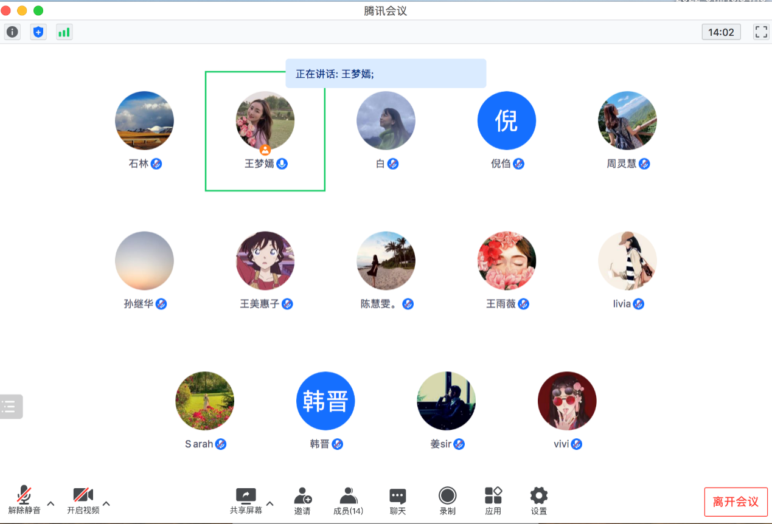Check the green network signal icon
Image resolution: width=772 pixels, height=524 pixels.
tap(64, 32)
